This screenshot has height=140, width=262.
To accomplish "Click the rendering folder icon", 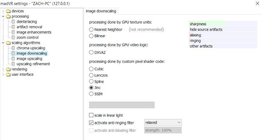I will click(x=8, y=69).
